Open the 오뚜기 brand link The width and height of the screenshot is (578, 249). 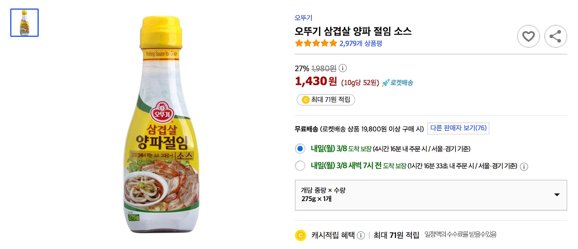tap(303, 18)
